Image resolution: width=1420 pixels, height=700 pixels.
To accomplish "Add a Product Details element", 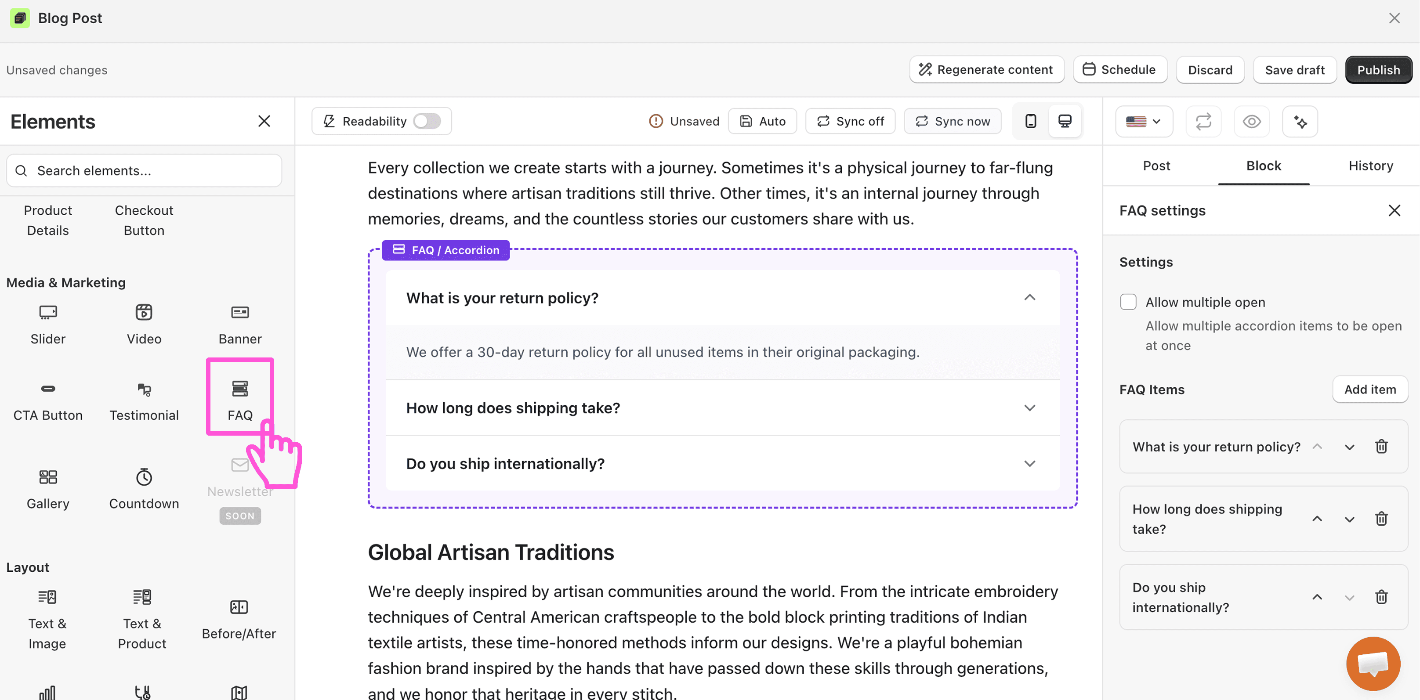I will click(48, 220).
